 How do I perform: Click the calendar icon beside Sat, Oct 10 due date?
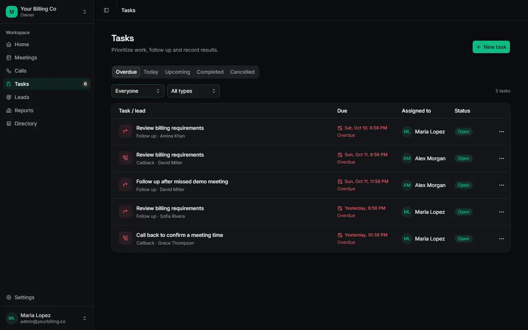tap(340, 128)
